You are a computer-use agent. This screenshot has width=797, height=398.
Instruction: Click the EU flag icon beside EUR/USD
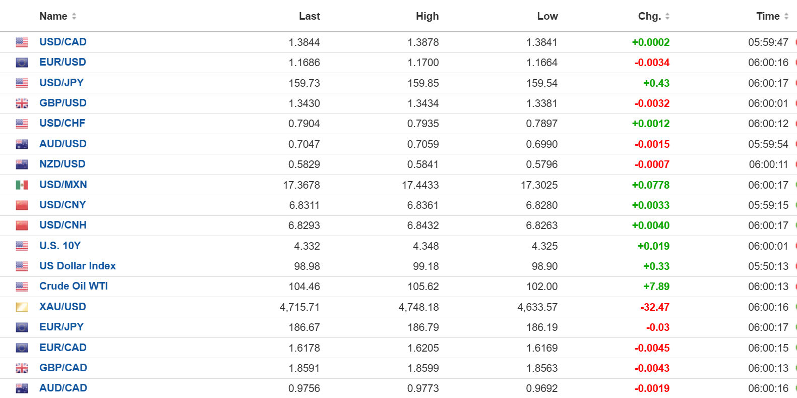(x=22, y=63)
